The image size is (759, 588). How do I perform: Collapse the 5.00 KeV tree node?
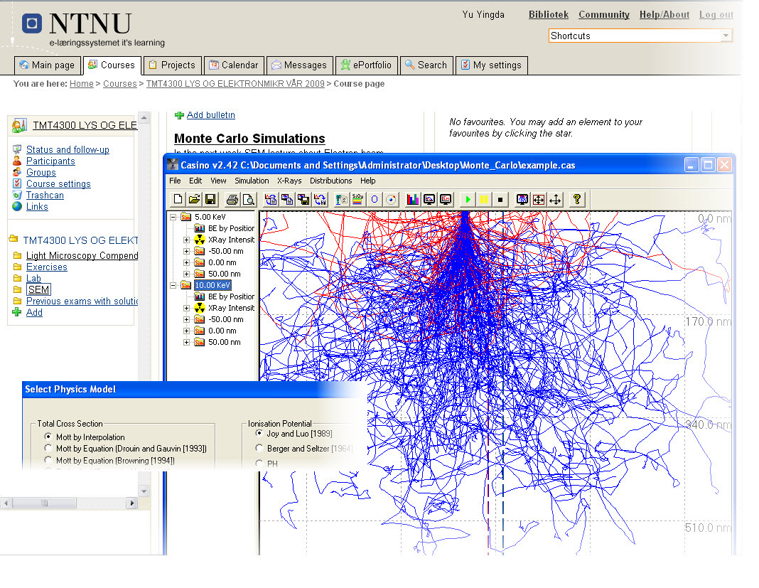click(173, 217)
